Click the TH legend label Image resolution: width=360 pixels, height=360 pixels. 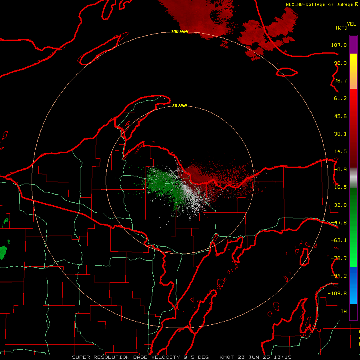click(x=344, y=312)
